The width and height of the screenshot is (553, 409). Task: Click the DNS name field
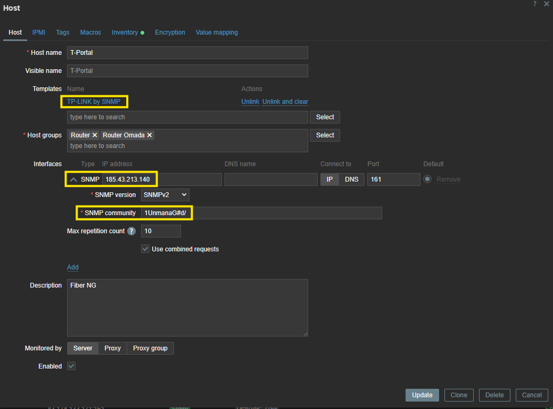tap(271, 179)
